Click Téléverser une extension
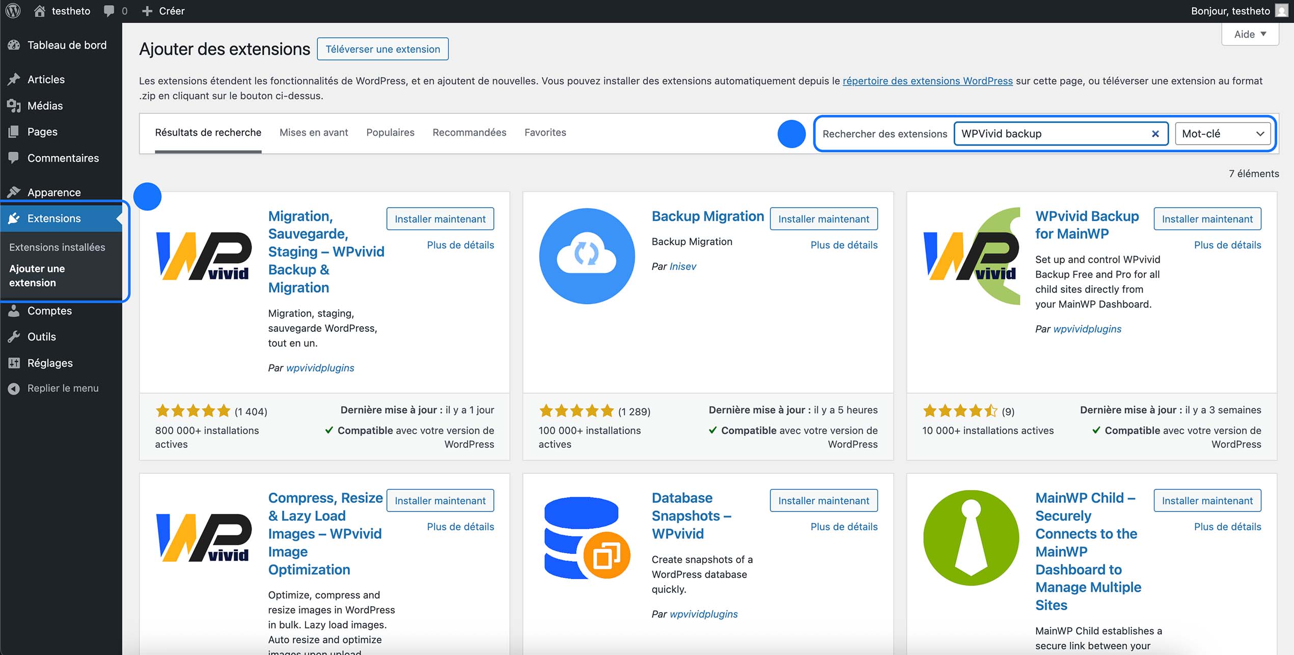1294x655 pixels. (x=382, y=49)
